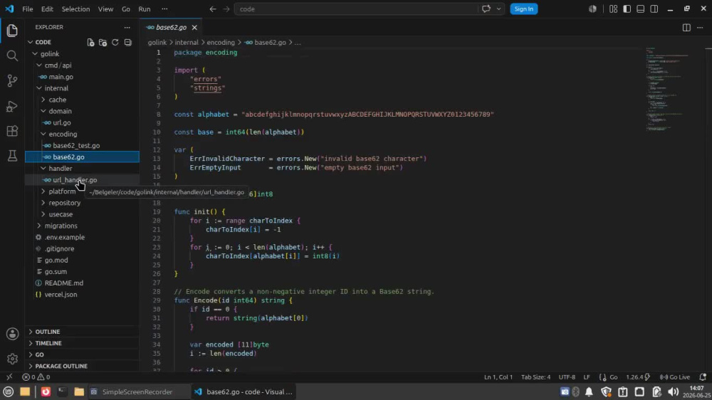712x400 pixels.
Task: Toggle the secondary side bar visibility
Action: click(x=654, y=9)
